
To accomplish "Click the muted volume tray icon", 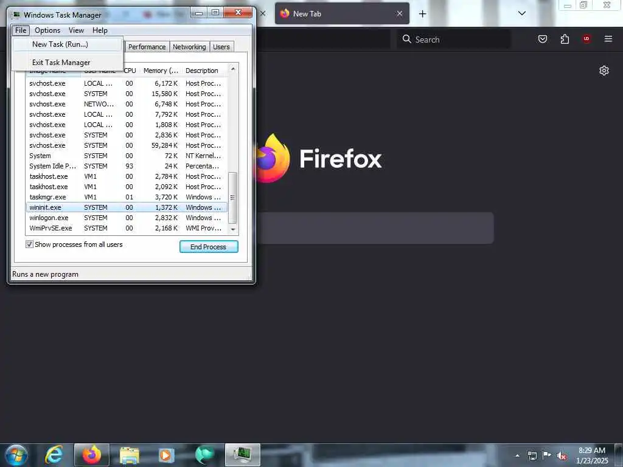I will (562, 455).
